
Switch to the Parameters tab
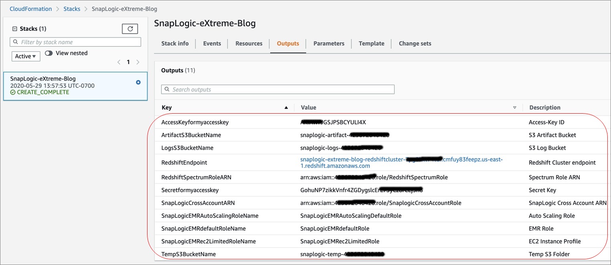329,44
